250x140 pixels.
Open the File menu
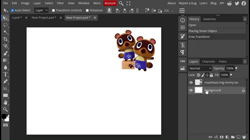(x=6, y=3)
